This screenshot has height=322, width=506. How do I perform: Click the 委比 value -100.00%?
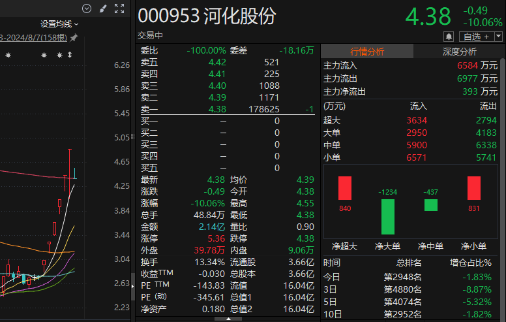206,50
